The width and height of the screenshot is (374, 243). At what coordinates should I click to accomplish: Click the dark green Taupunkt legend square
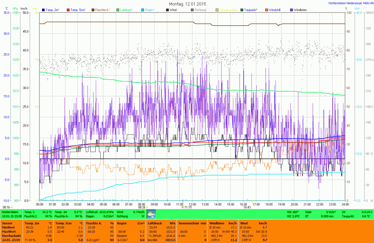click(242, 9)
